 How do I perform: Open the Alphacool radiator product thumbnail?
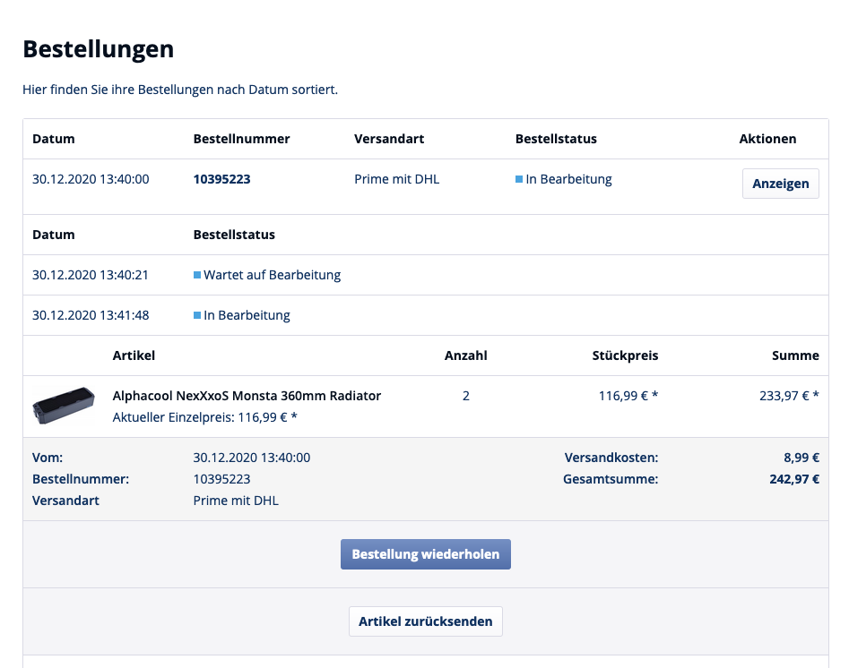click(64, 405)
